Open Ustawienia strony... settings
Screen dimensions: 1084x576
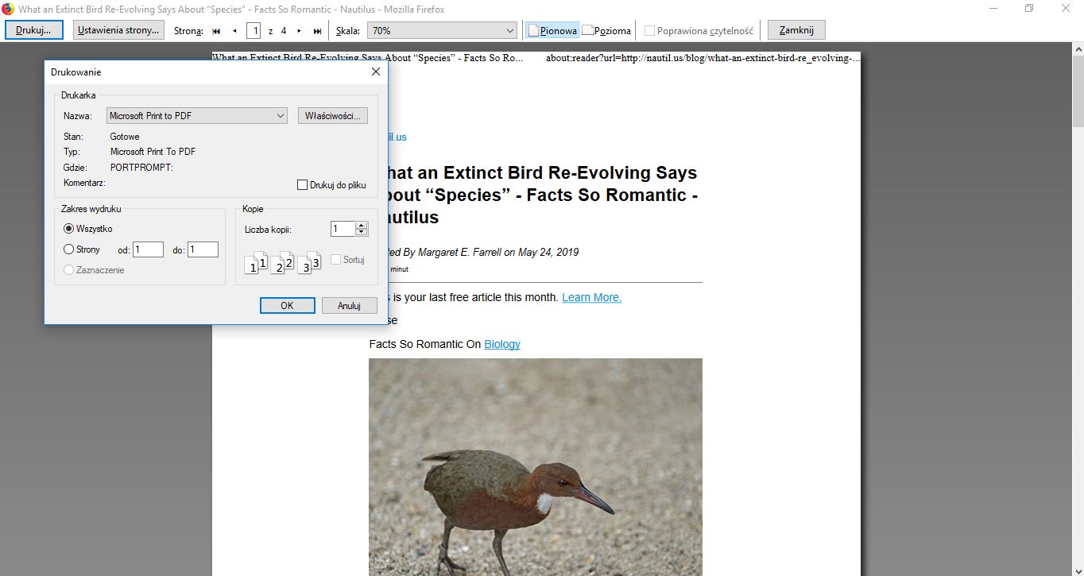point(118,30)
